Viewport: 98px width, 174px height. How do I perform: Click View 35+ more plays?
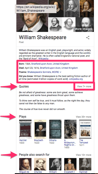pos(83,117)
